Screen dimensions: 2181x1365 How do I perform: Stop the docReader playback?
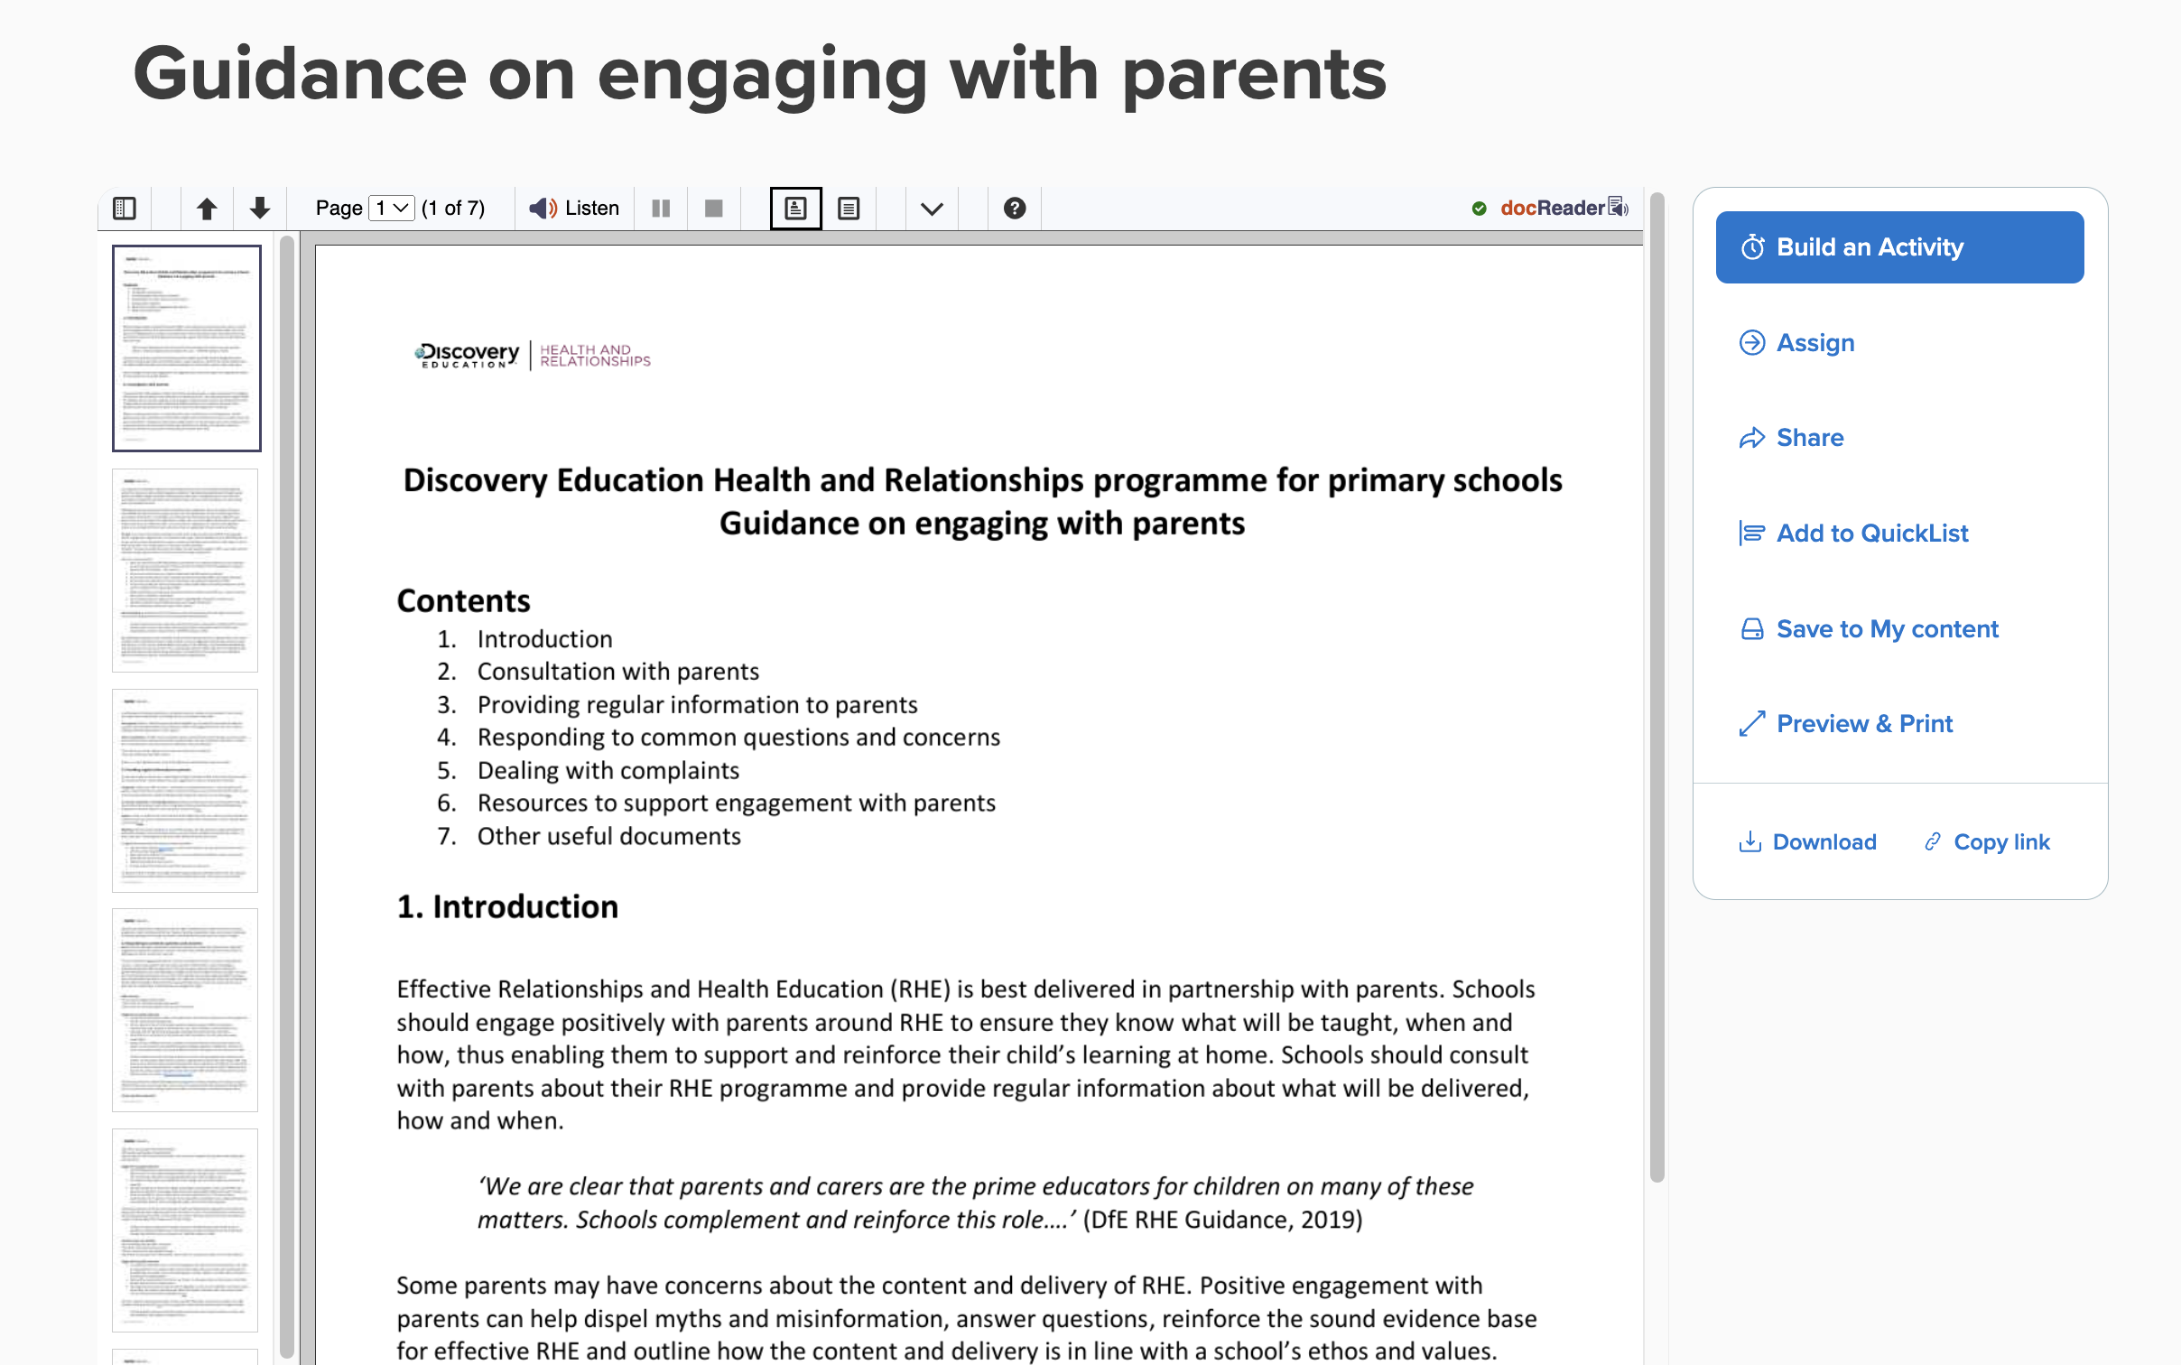[x=714, y=209]
